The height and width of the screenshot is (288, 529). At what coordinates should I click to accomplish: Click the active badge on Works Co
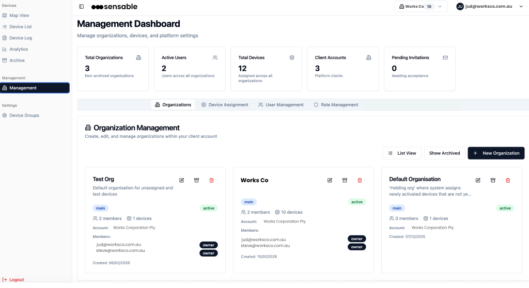356,202
